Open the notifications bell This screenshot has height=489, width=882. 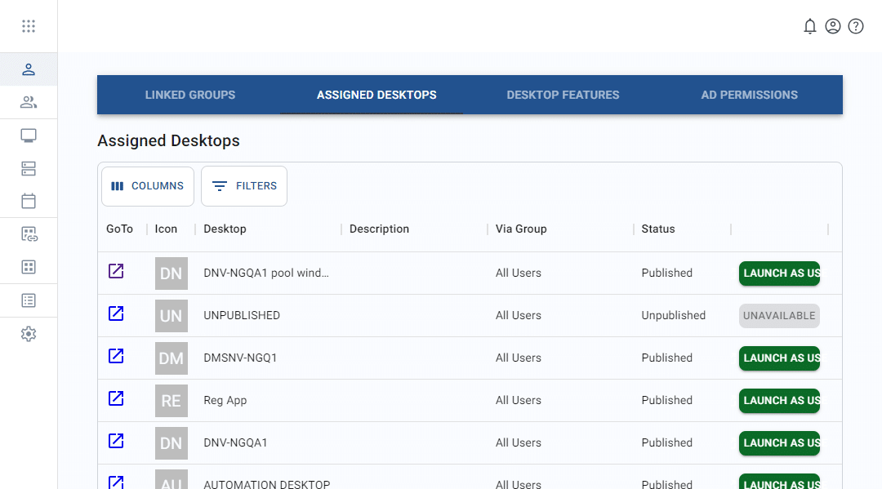coord(810,25)
